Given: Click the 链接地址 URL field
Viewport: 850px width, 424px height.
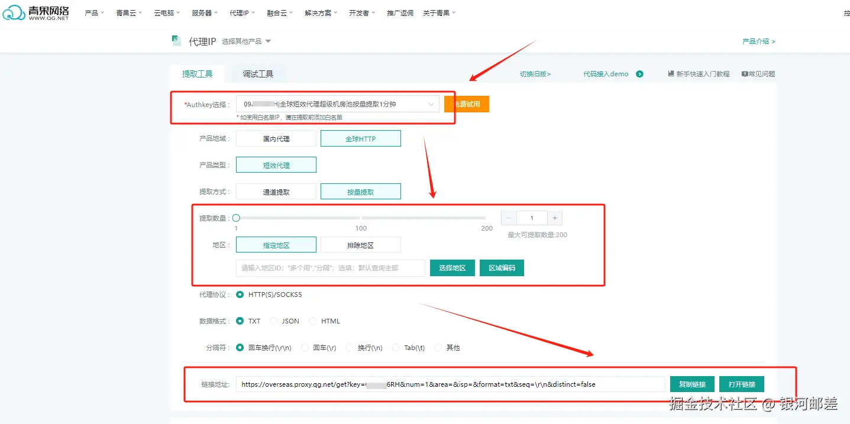Looking at the screenshot, I should (451, 384).
